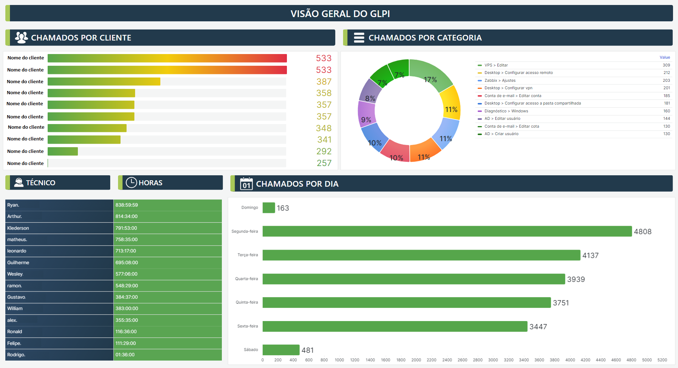Click the Domingo bar showing 163
Viewport: 678px width, 368px height.
tap(269, 208)
